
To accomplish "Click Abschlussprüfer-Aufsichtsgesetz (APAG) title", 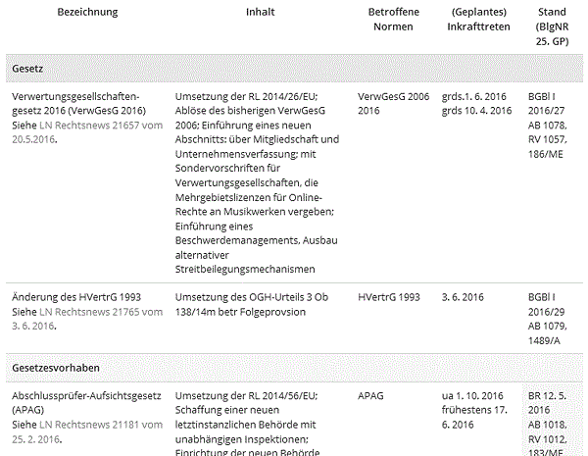I will point(86,403).
